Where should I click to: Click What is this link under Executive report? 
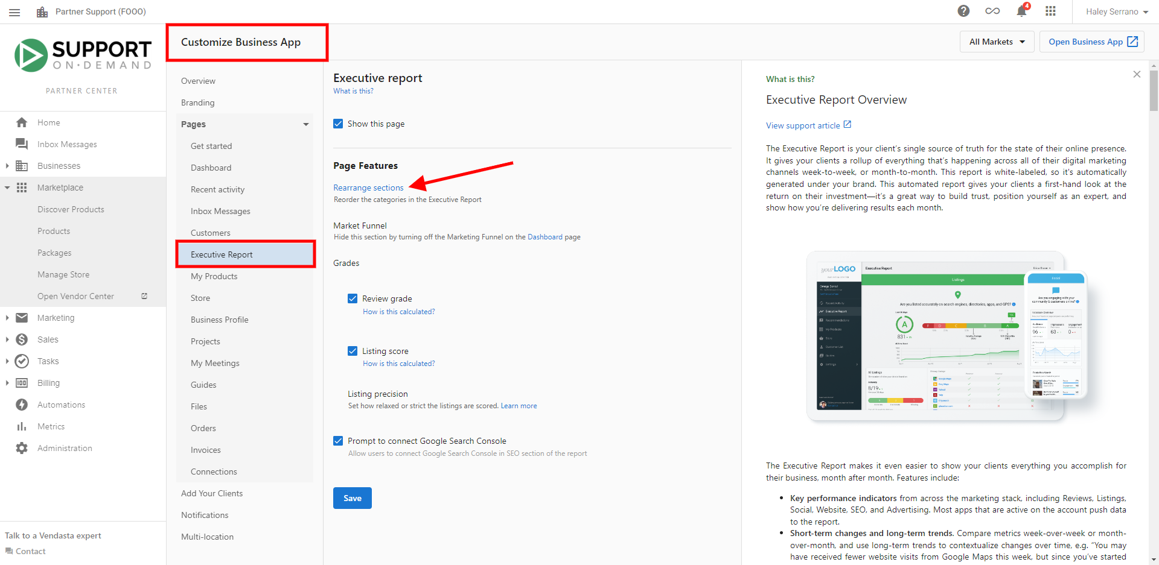353,91
